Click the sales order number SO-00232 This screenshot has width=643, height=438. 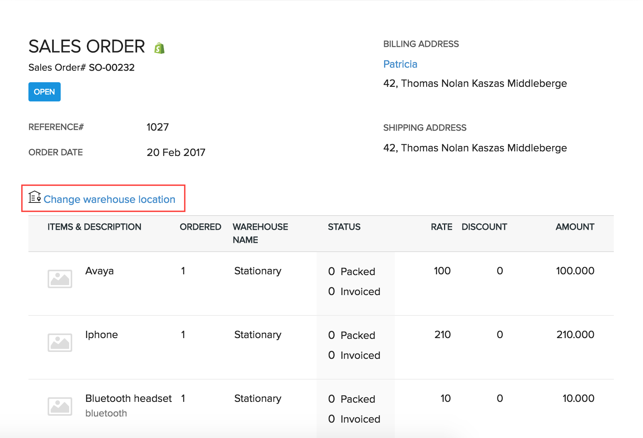(112, 68)
